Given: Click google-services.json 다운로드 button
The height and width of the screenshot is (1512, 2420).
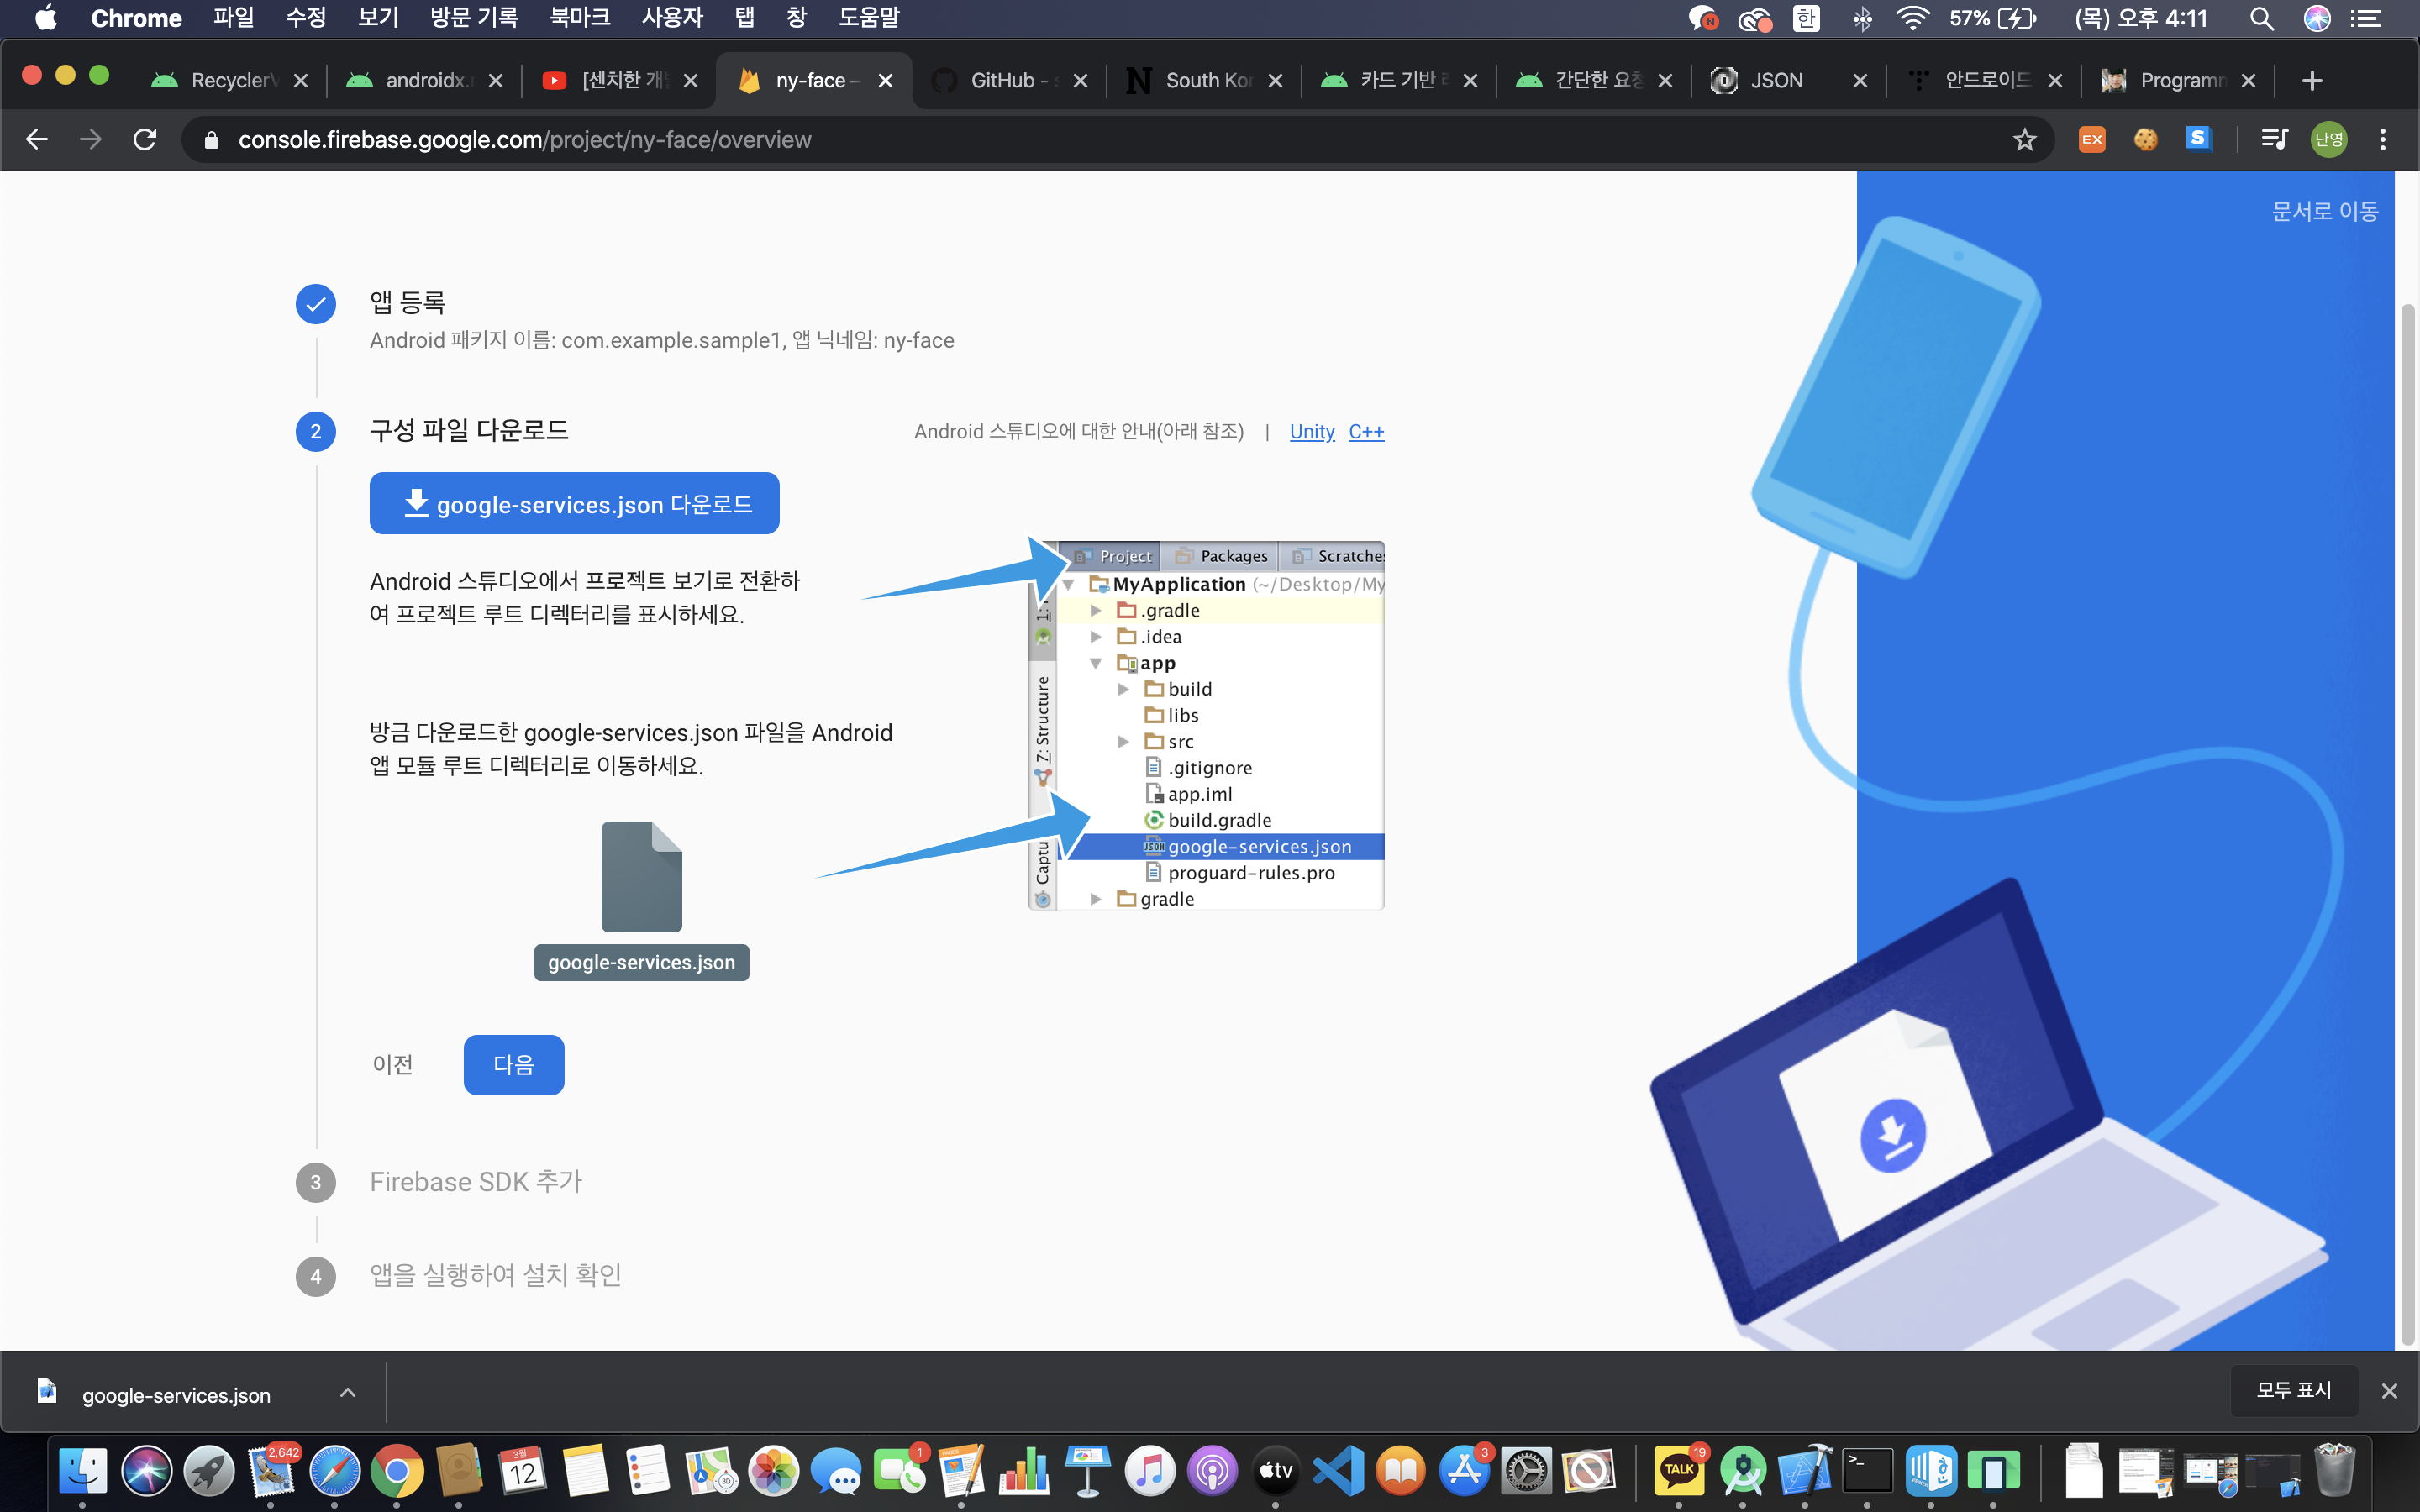Looking at the screenshot, I should tap(574, 504).
